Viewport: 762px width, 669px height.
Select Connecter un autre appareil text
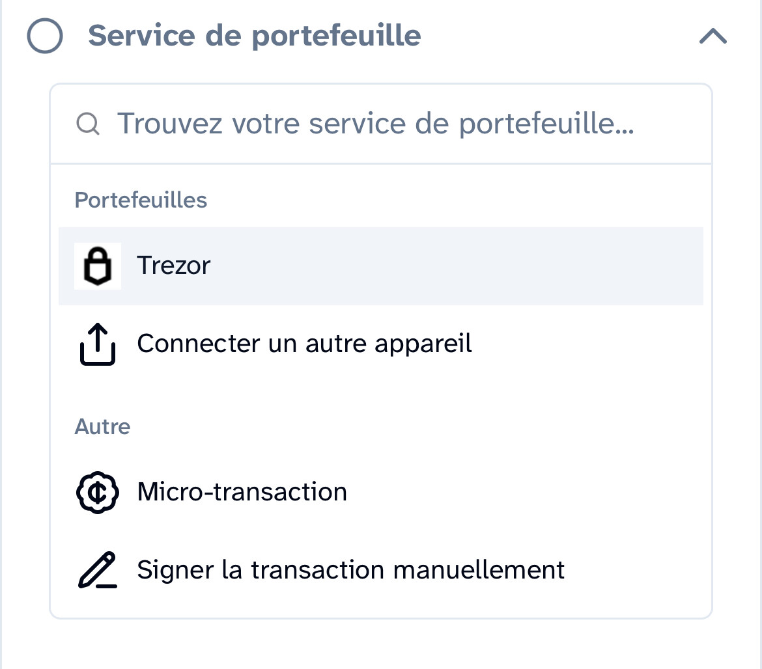coord(304,344)
